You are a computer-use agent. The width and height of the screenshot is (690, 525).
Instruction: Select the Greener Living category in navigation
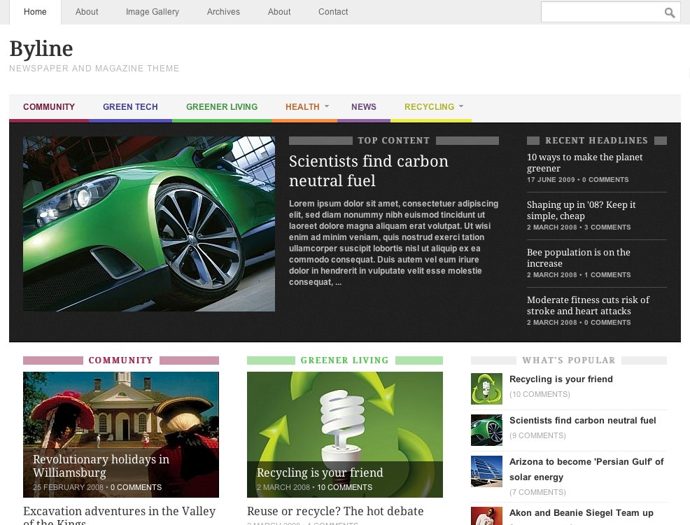pyautogui.click(x=222, y=107)
